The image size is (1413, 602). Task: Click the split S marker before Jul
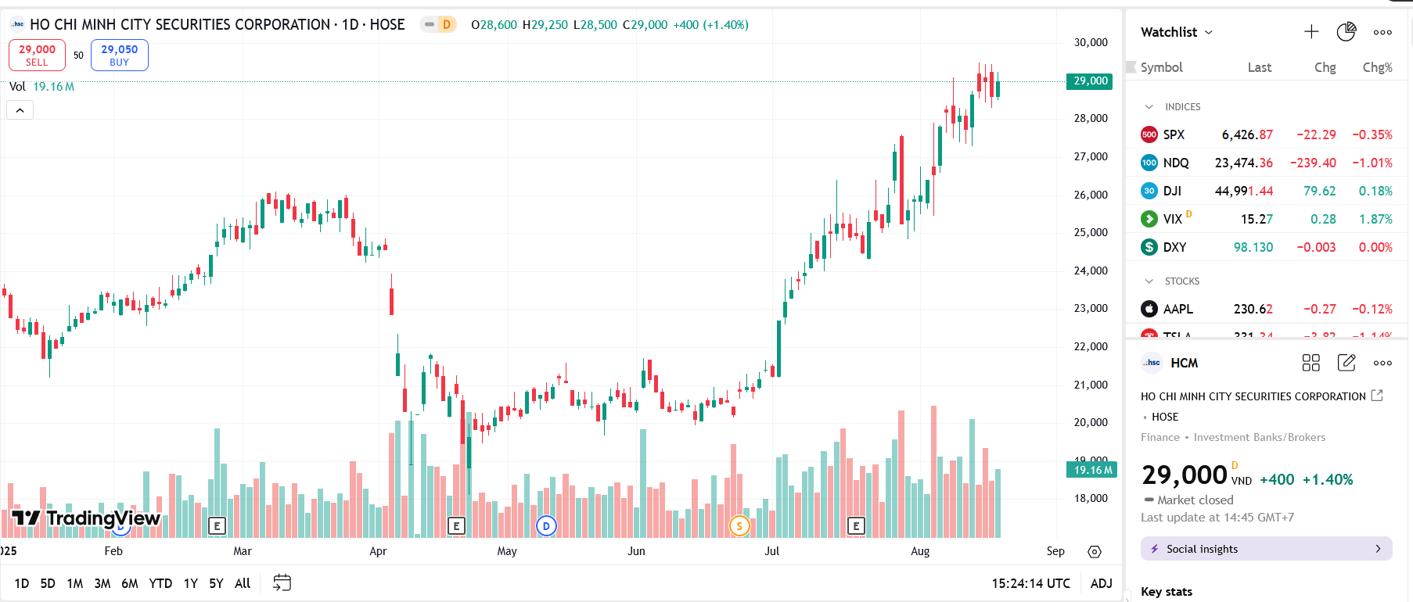point(739,526)
